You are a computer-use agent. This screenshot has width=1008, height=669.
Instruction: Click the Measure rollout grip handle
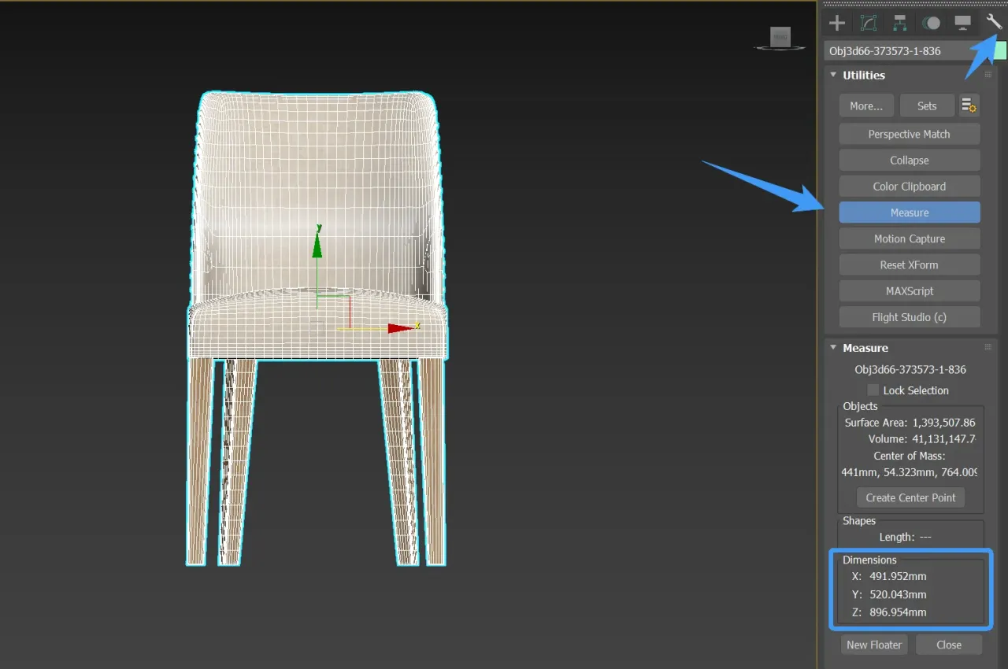coord(988,347)
